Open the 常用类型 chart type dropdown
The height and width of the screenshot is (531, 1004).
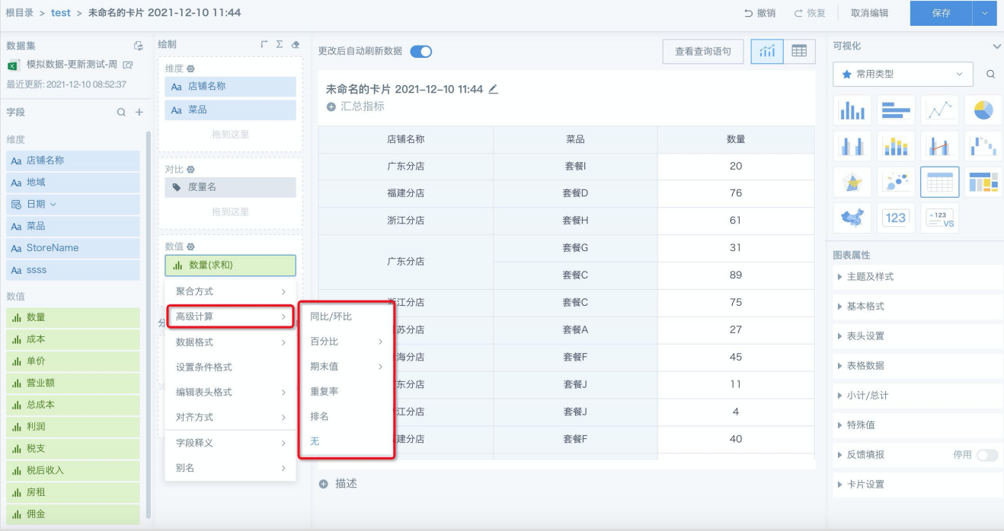point(903,75)
